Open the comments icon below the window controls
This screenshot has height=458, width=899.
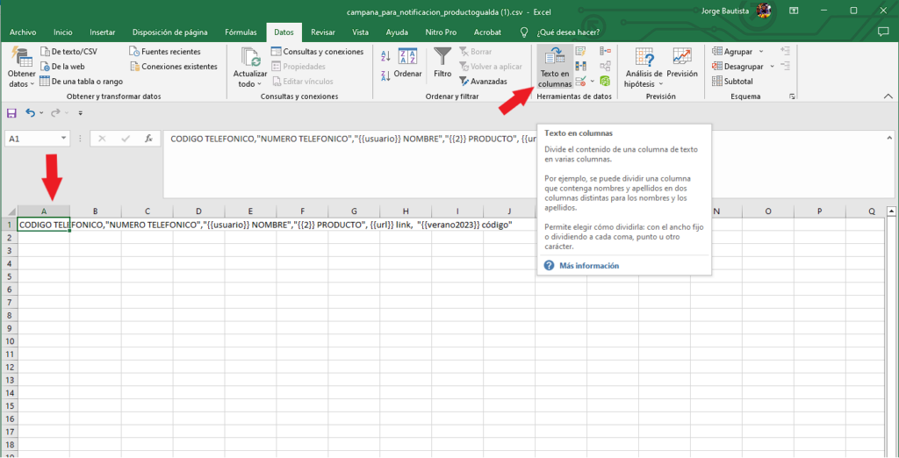point(884,32)
